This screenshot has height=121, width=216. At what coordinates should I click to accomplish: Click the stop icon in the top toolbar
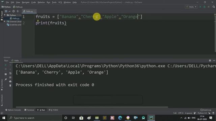point(209,7)
